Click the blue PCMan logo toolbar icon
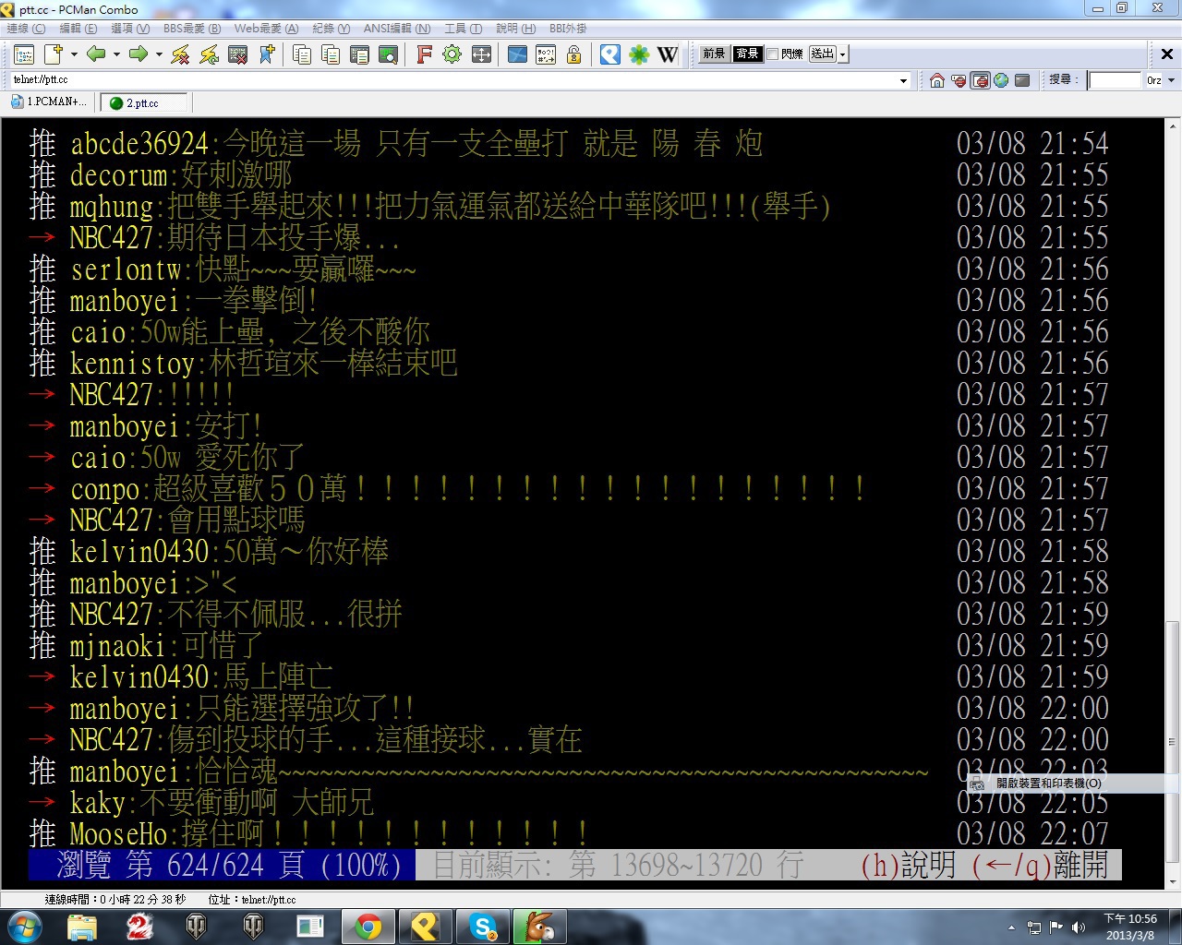 (610, 54)
